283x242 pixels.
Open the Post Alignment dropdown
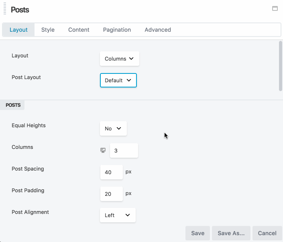118,215
